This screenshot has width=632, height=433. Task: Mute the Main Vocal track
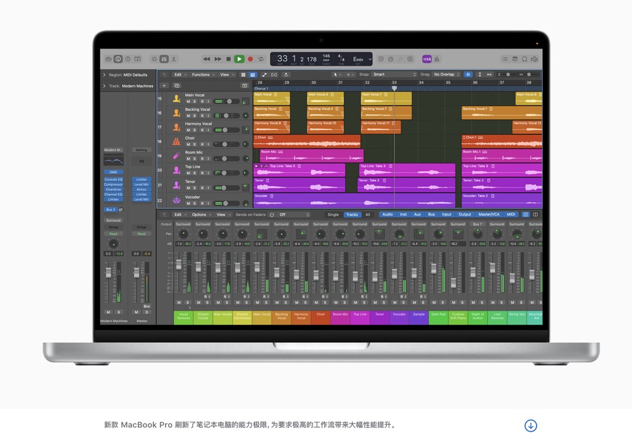click(x=188, y=102)
